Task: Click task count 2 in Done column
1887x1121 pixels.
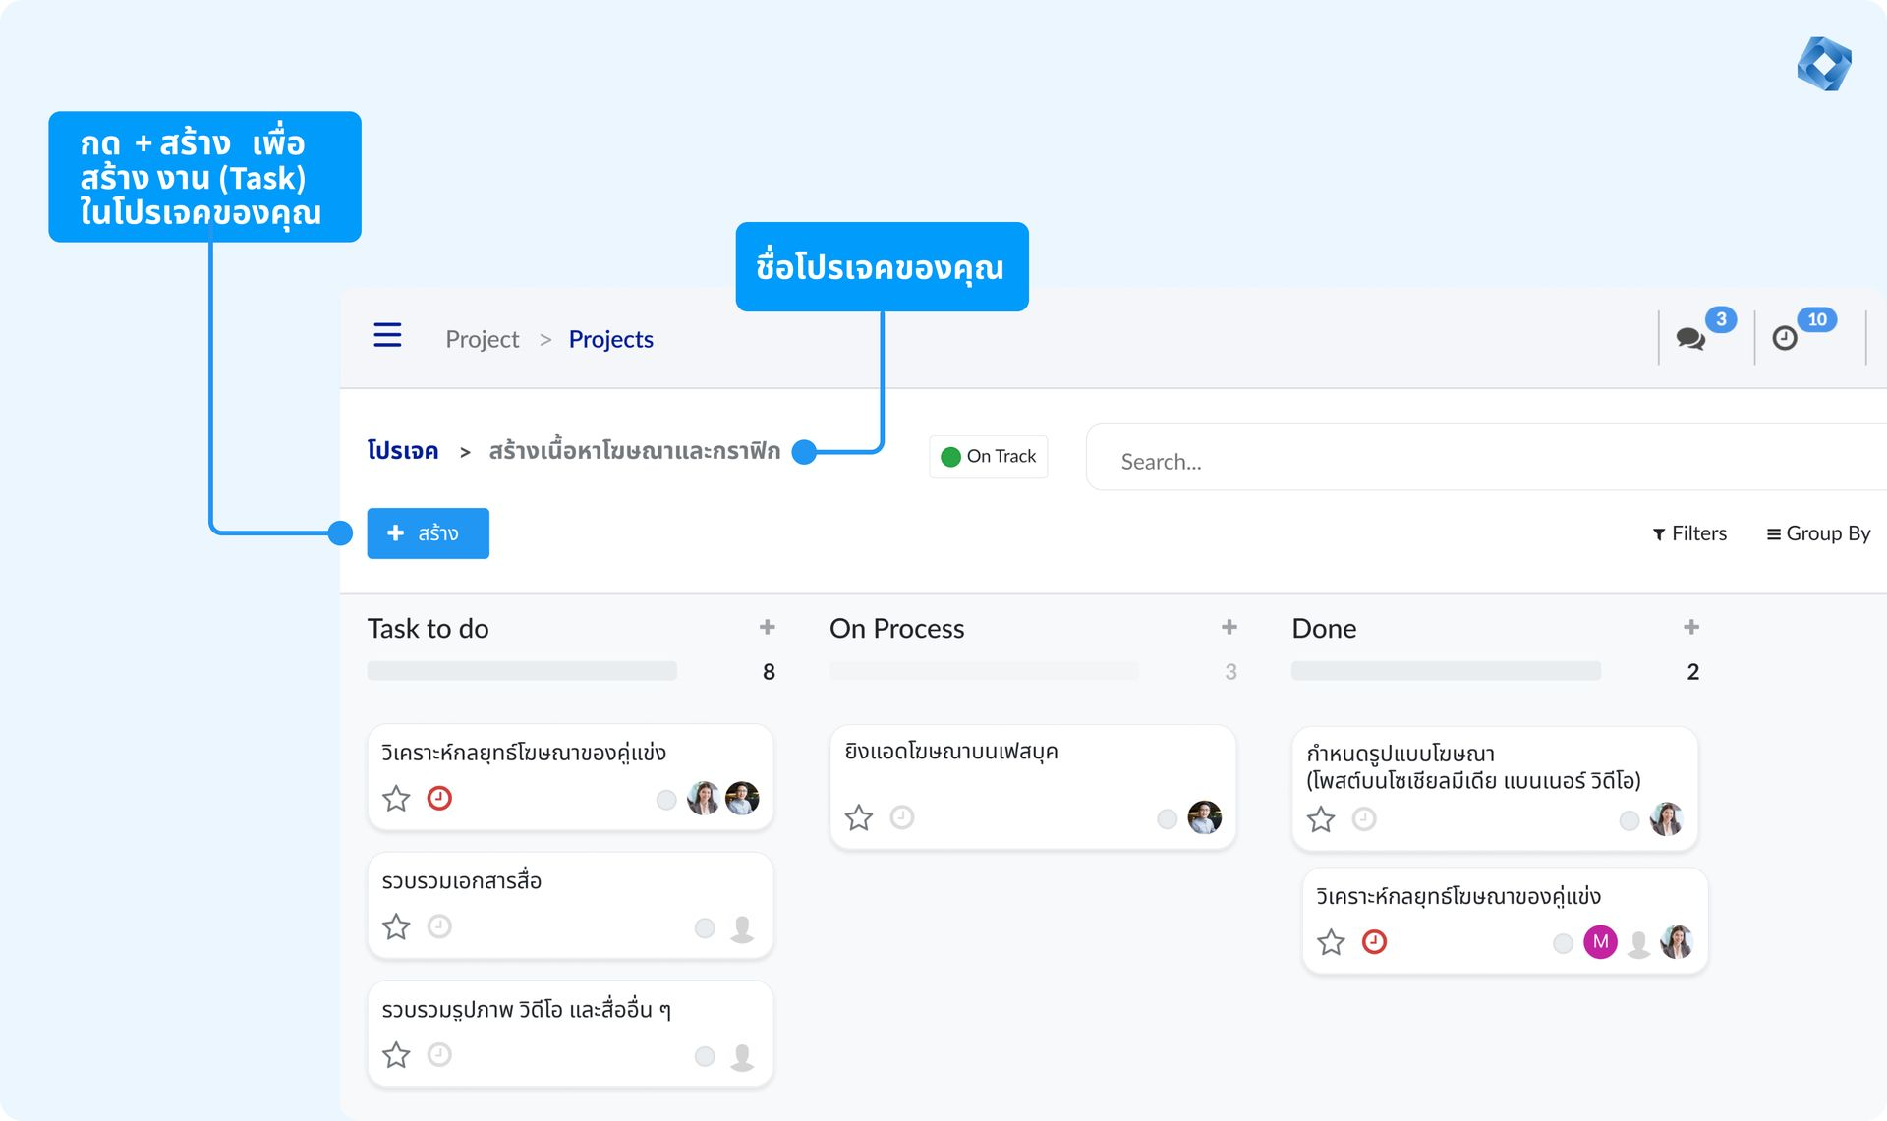Action: [1692, 672]
